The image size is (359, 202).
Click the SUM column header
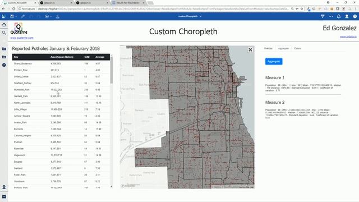pyautogui.click(x=87, y=57)
